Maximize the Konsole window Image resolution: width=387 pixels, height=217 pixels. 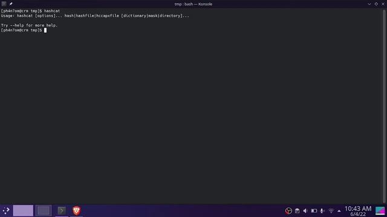tap(376, 4)
